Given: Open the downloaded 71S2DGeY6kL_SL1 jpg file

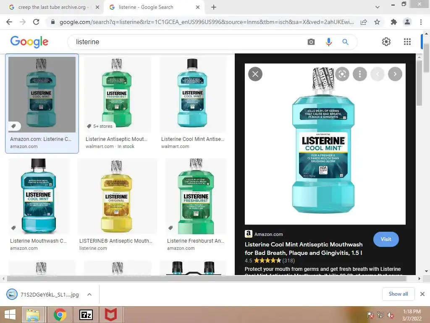Looking at the screenshot, I should [44, 294].
